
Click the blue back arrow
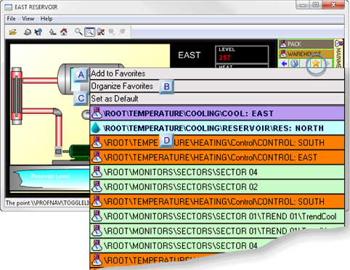click(284, 64)
